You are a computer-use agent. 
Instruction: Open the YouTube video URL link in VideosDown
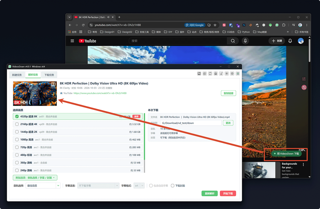(x=100, y=93)
